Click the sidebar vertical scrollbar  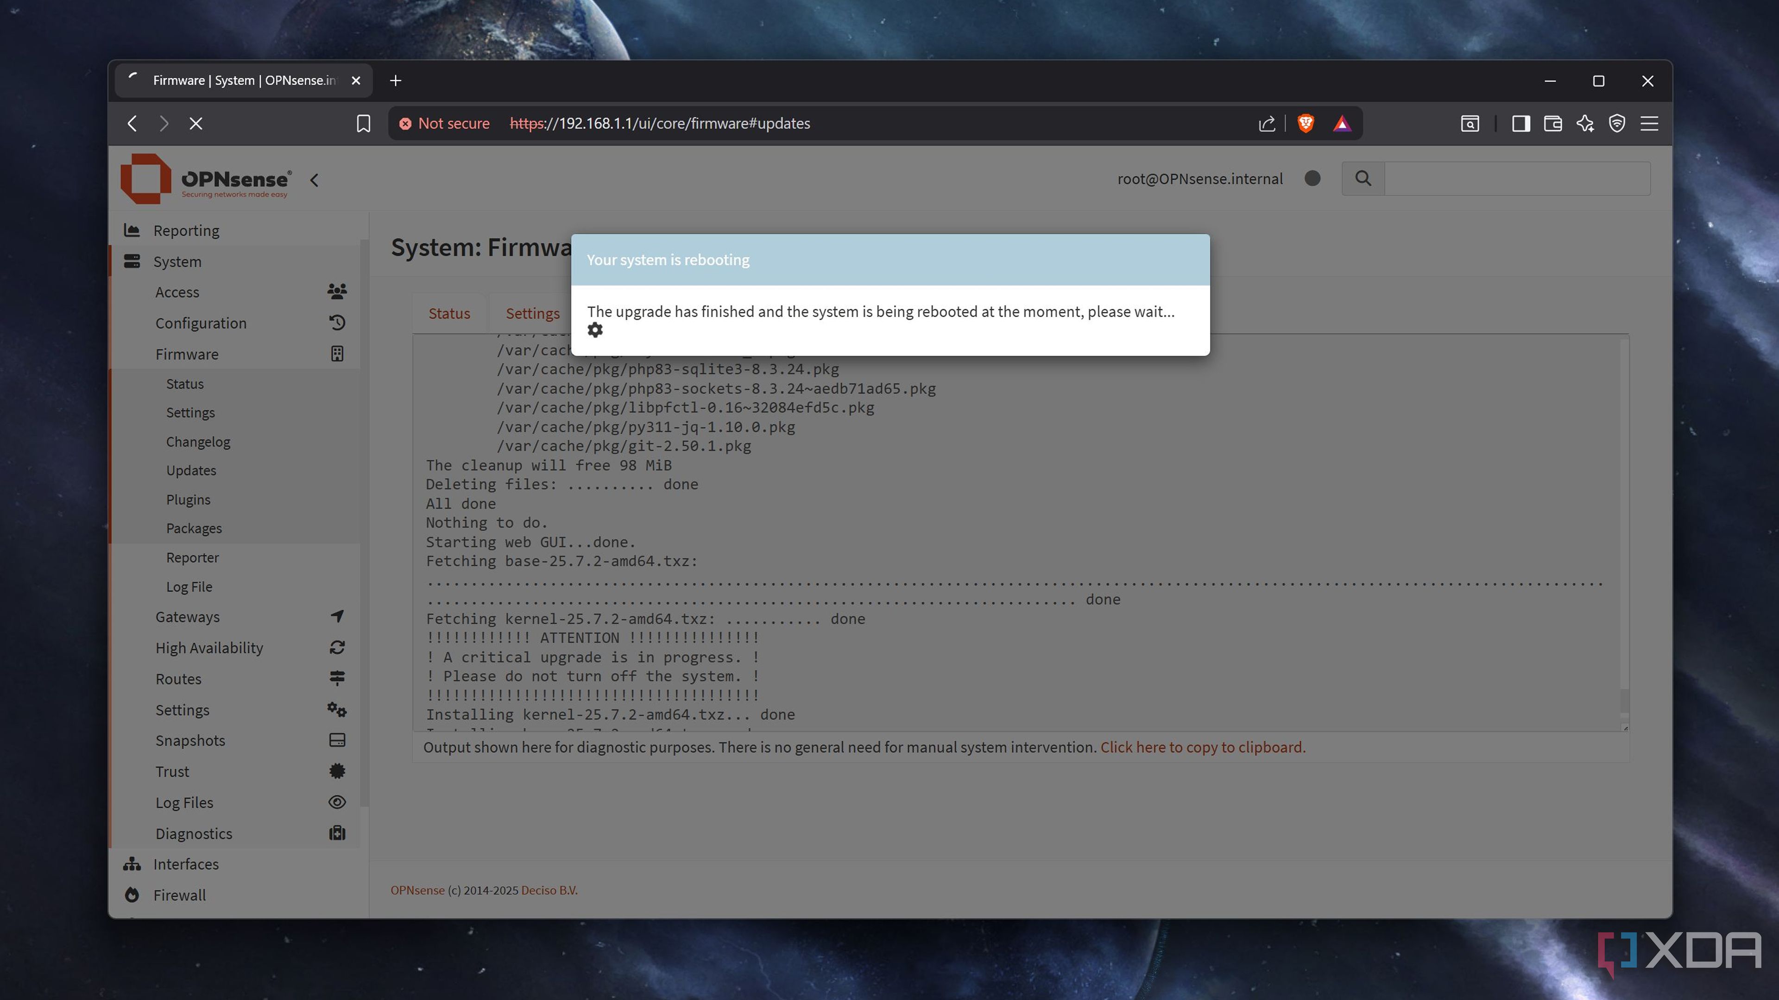coord(364,522)
